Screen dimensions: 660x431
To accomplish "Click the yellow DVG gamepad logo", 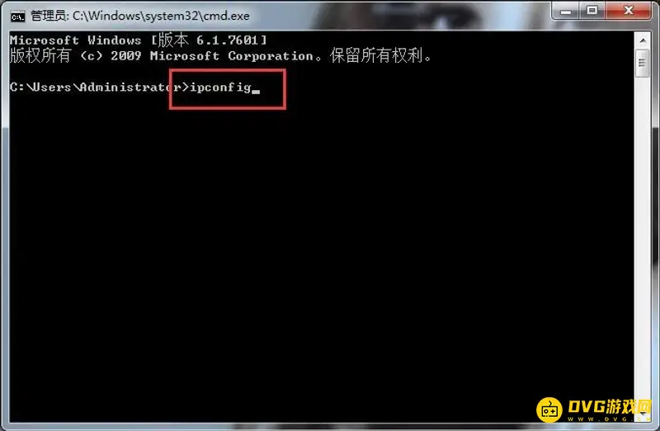I will 549,410.
